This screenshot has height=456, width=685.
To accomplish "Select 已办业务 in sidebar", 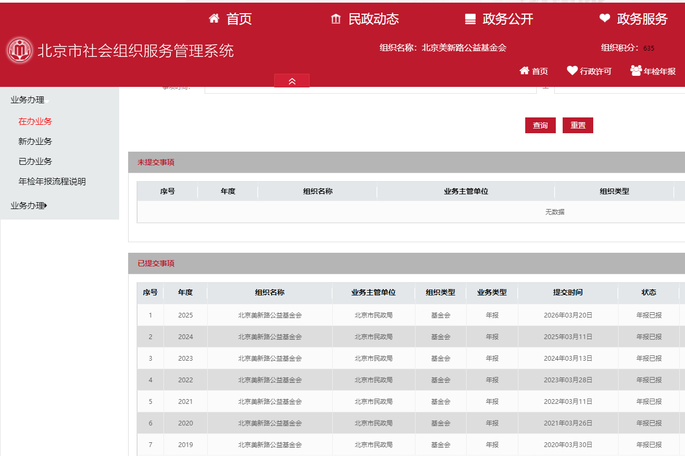I will point(35,161).
